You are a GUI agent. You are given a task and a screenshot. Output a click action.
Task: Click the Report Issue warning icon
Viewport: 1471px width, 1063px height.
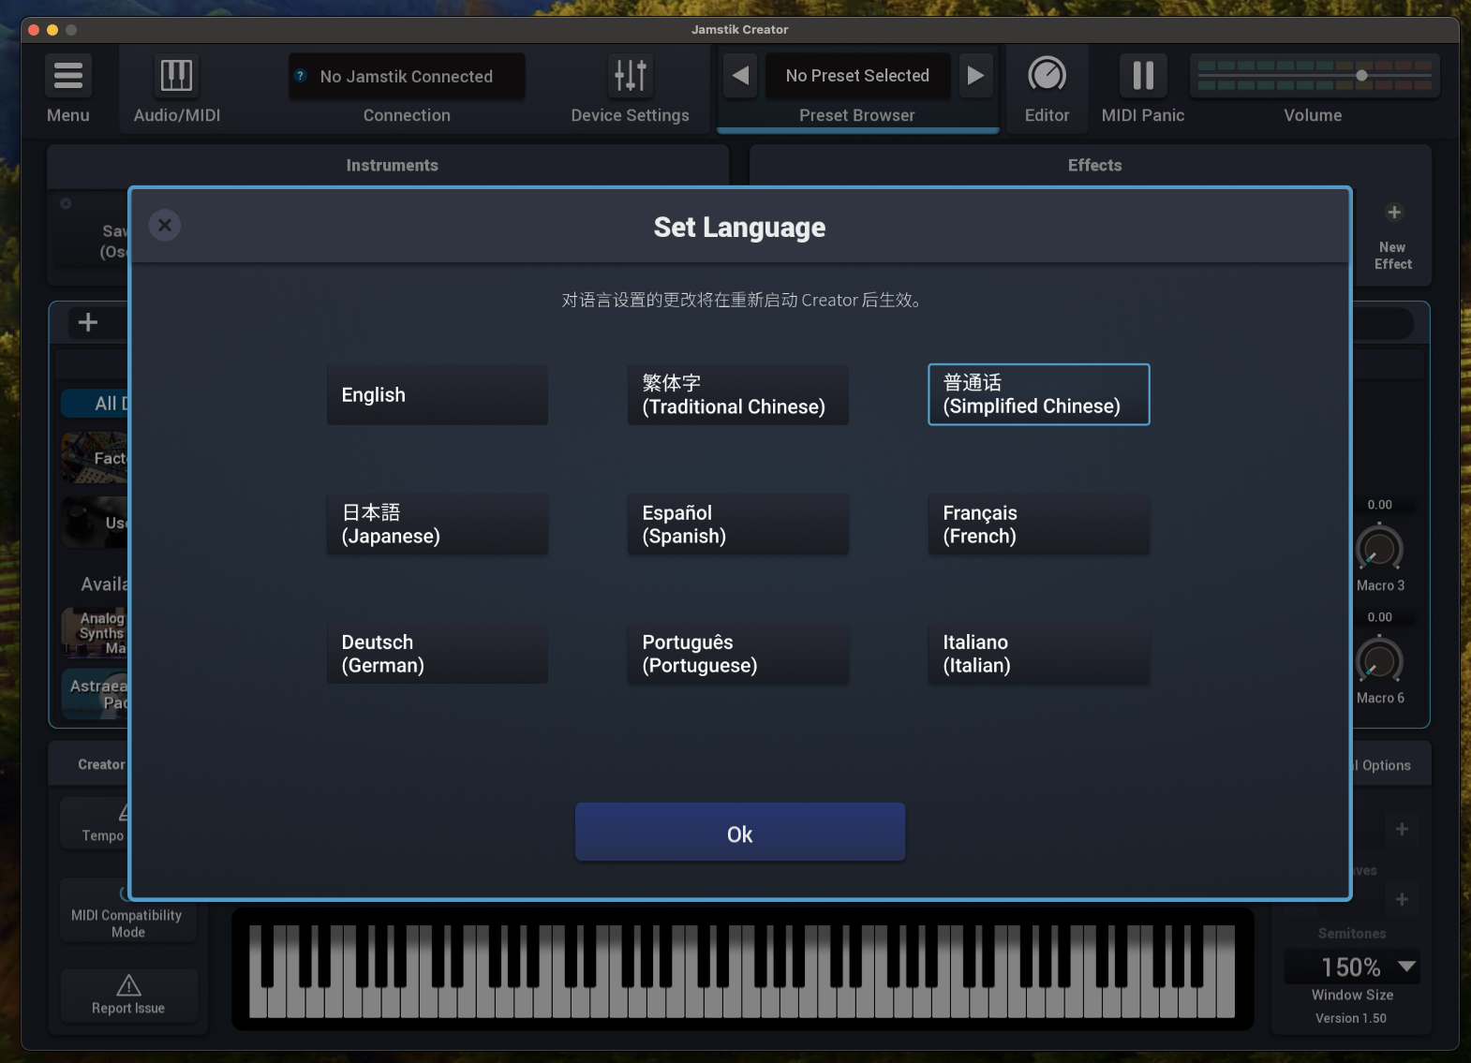128,985
